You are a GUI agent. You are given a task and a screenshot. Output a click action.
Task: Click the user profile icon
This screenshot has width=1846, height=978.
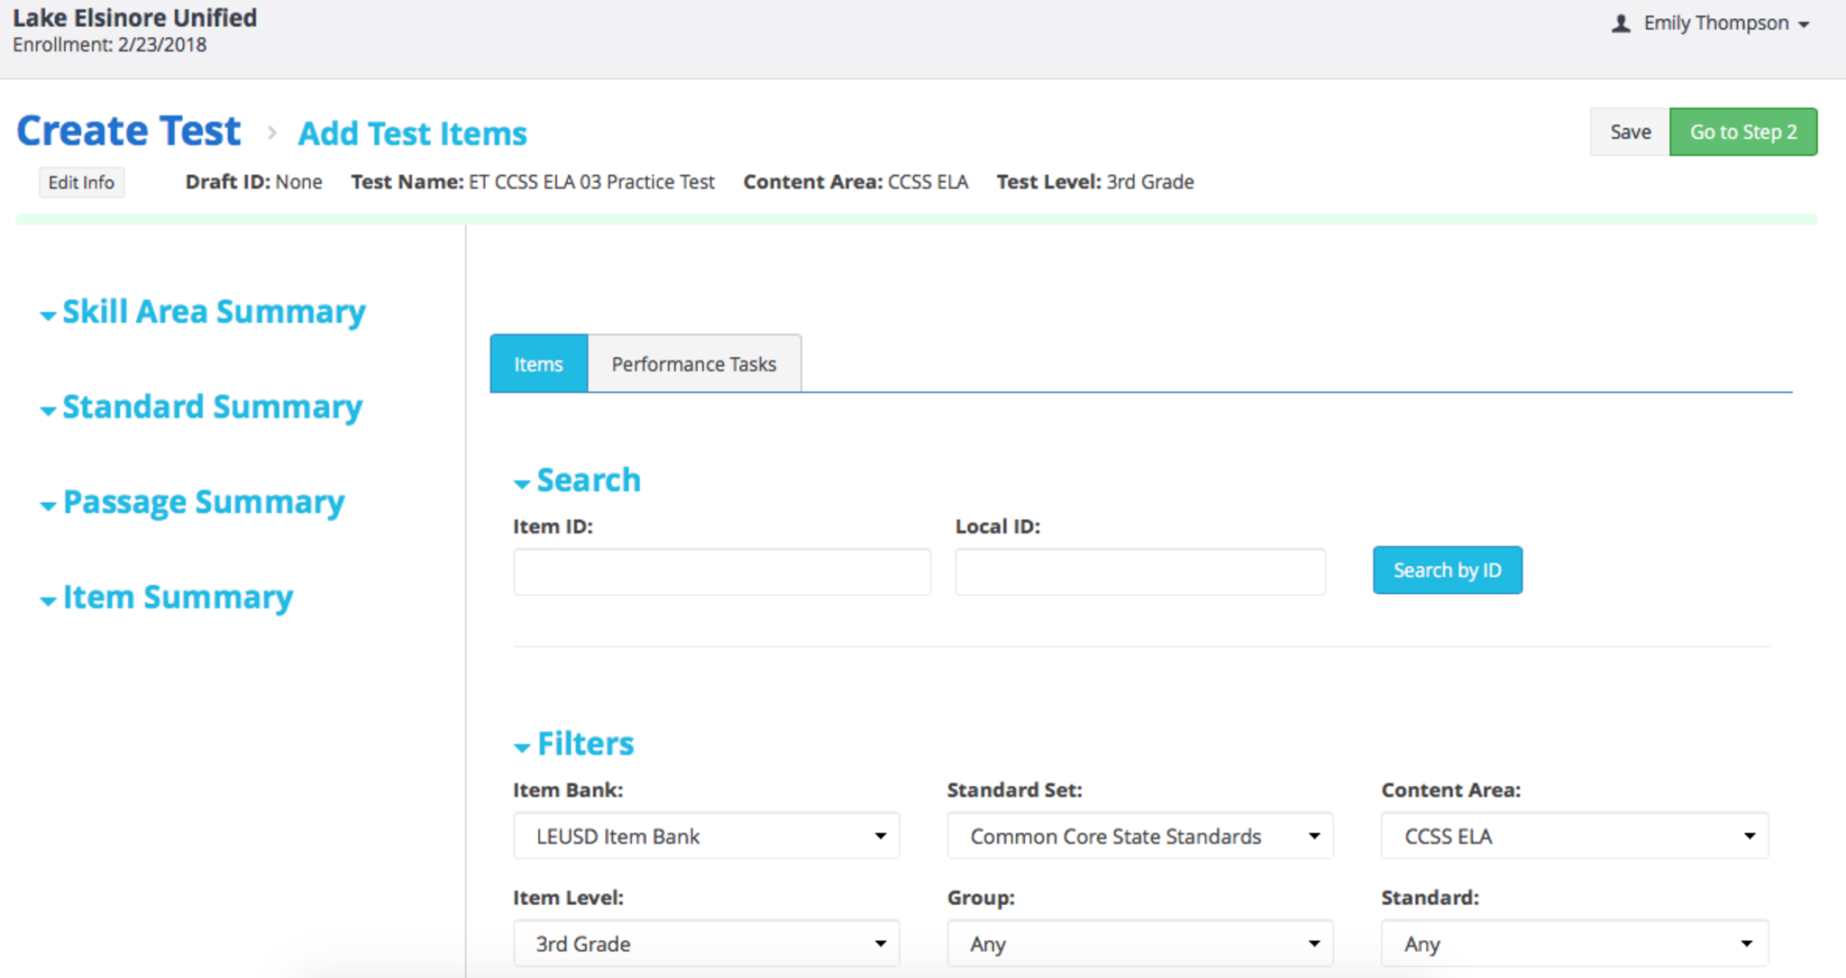[x=1621, y=23]
